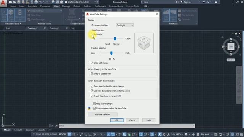Click the search field containing circle

[x=159, y=2]
